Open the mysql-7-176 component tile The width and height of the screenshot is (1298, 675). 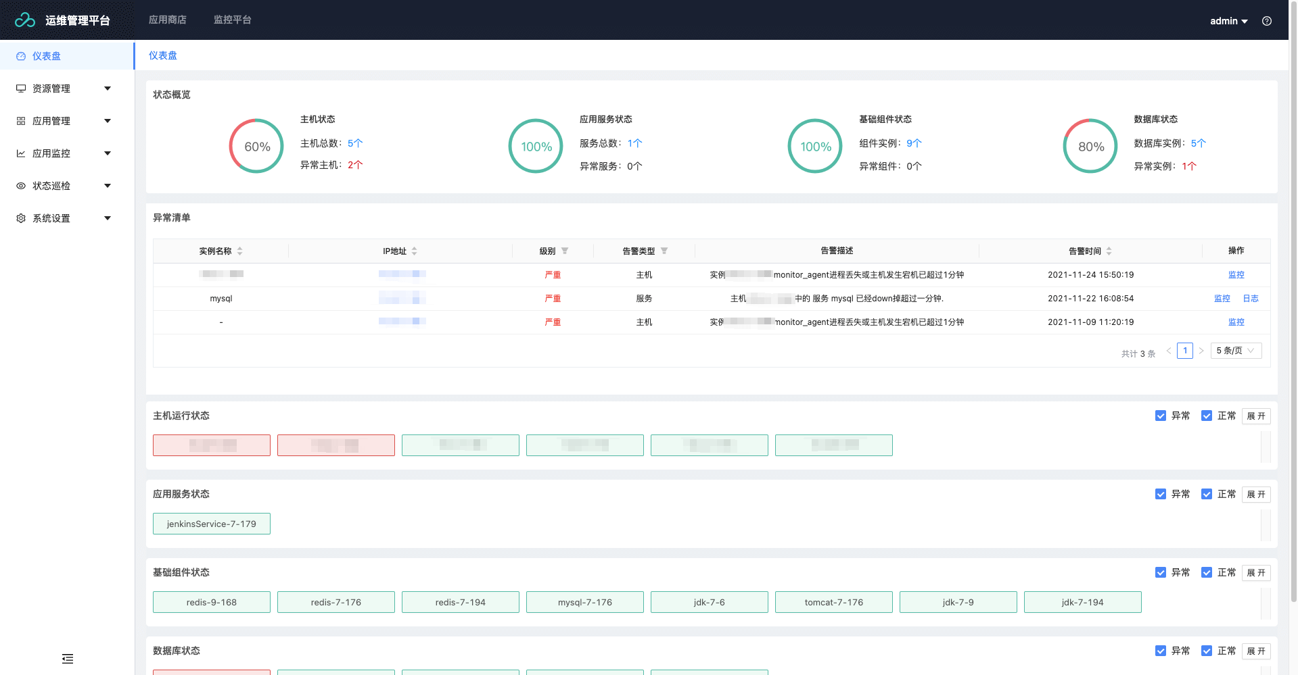click(585, 602)
